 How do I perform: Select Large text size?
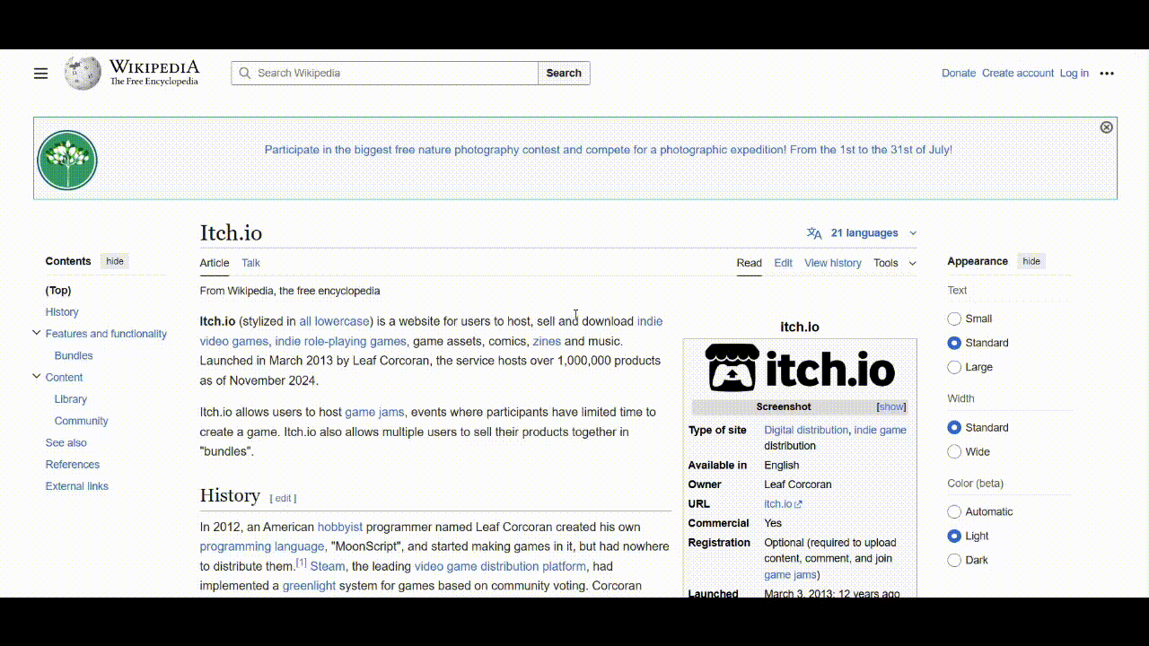(x=954, y=367)
